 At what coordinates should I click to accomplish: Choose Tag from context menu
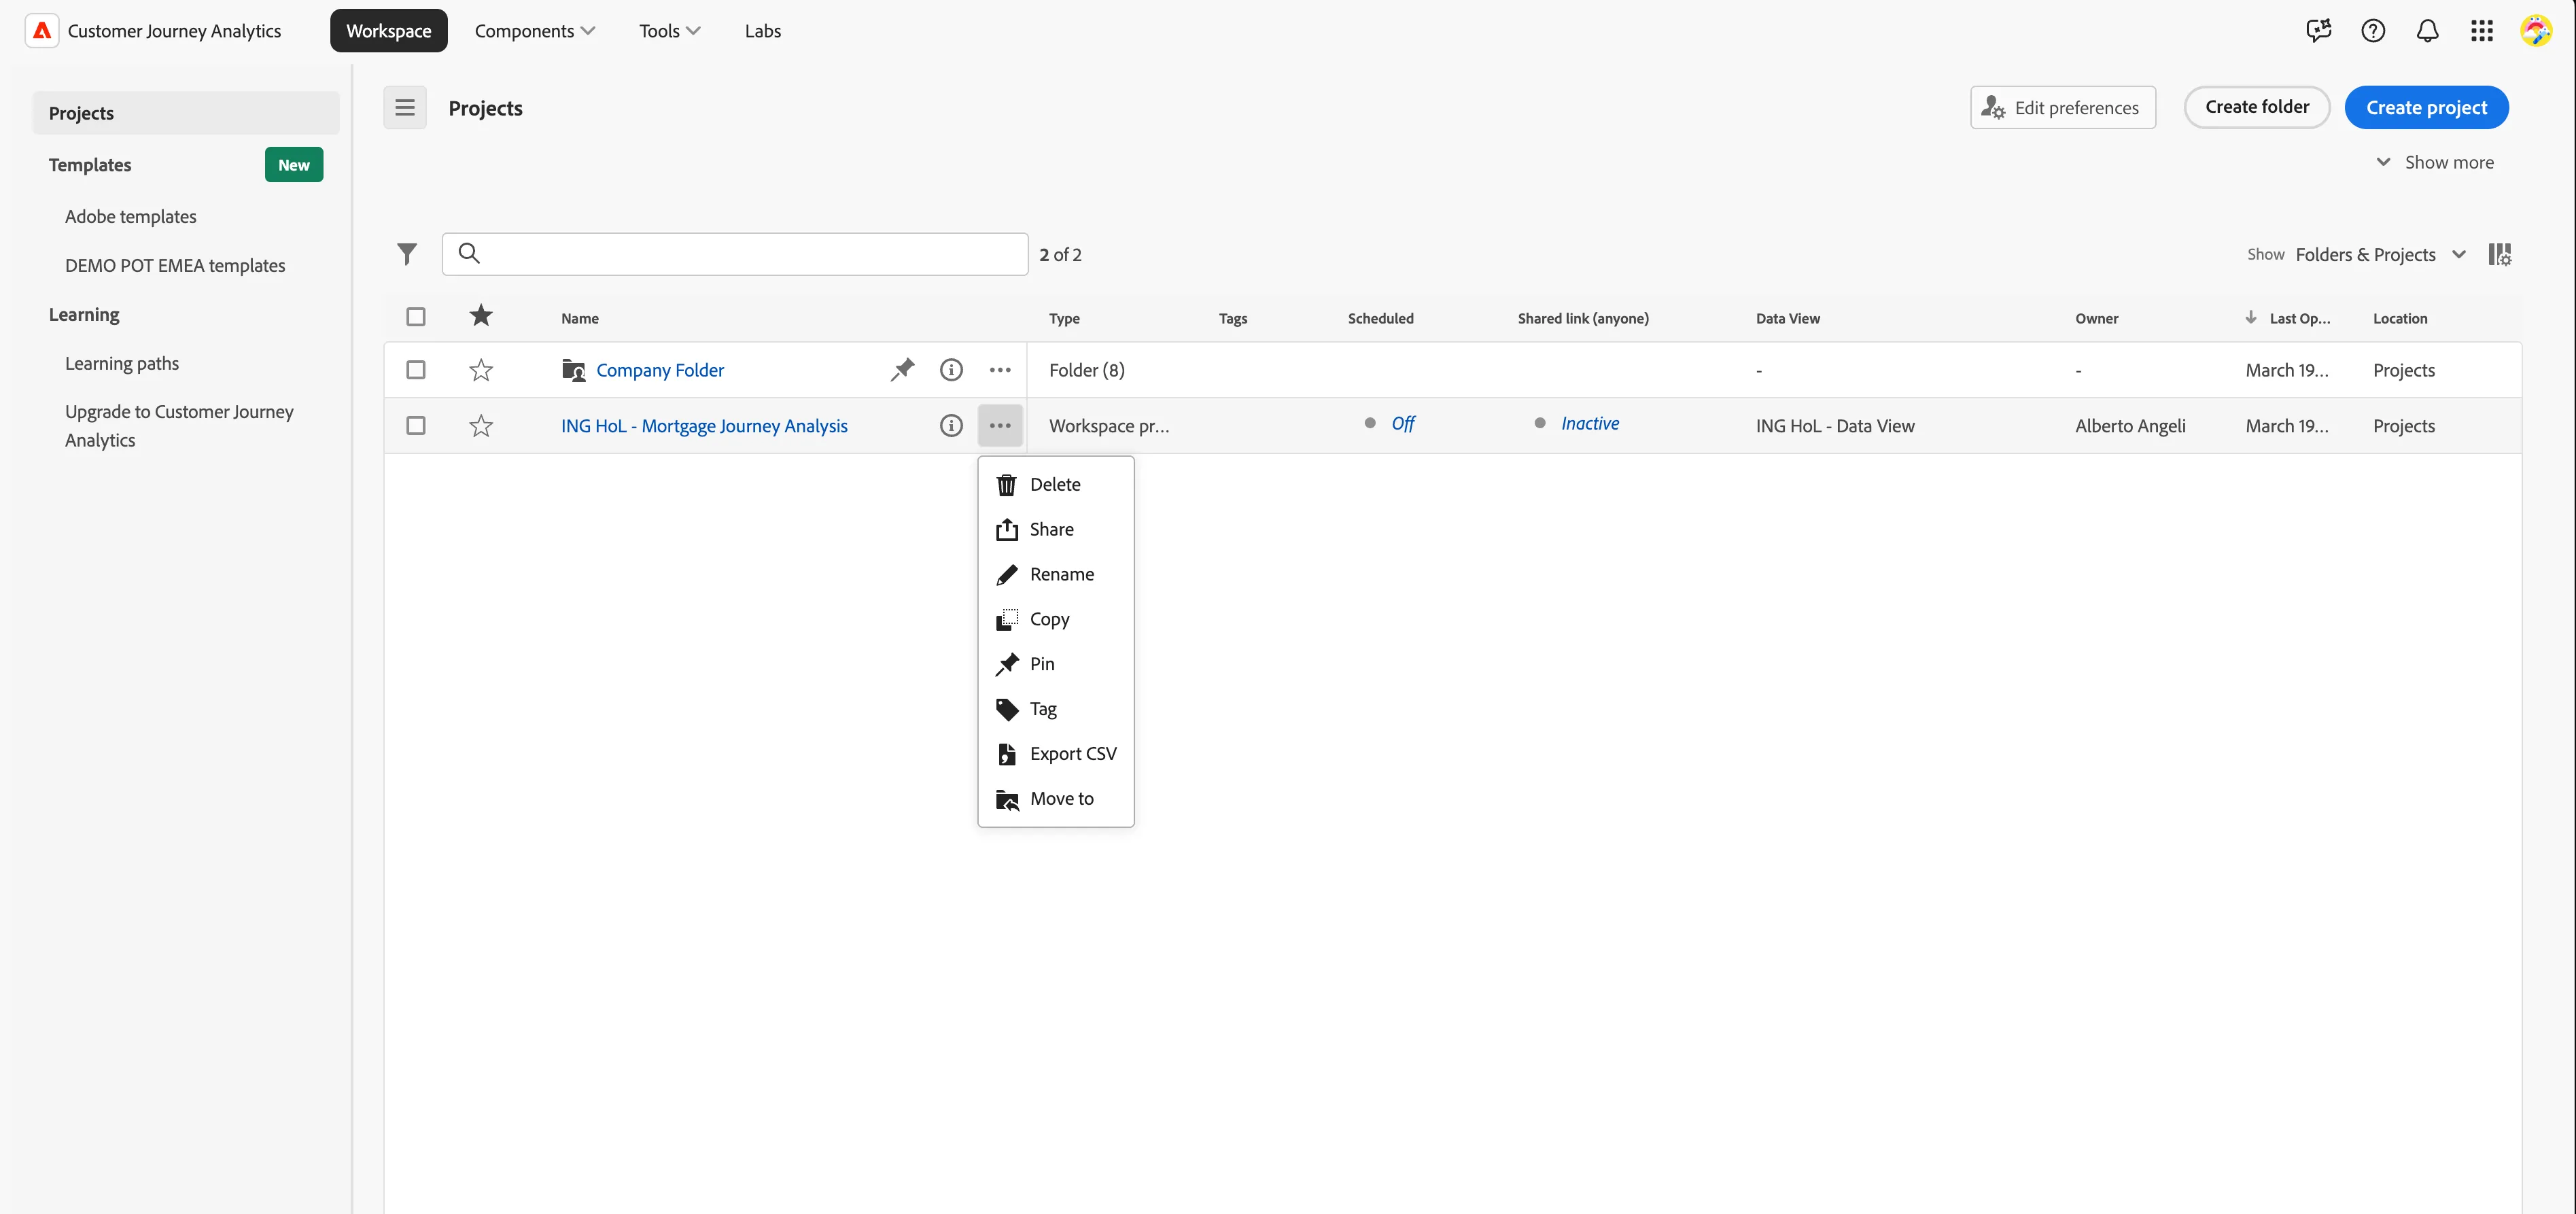[x=1055, y=709]
